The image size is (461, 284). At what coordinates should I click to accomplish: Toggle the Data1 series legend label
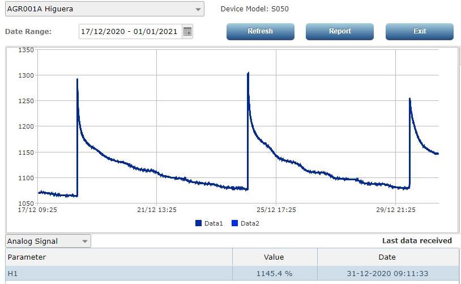214,223
